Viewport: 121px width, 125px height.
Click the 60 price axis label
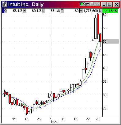click(104, 15)
